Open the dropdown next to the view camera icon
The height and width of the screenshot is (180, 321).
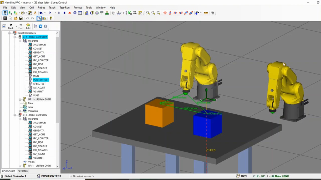201,13
